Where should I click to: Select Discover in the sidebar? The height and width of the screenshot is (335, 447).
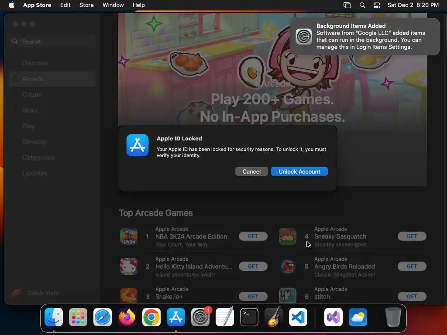click(52, 63)
